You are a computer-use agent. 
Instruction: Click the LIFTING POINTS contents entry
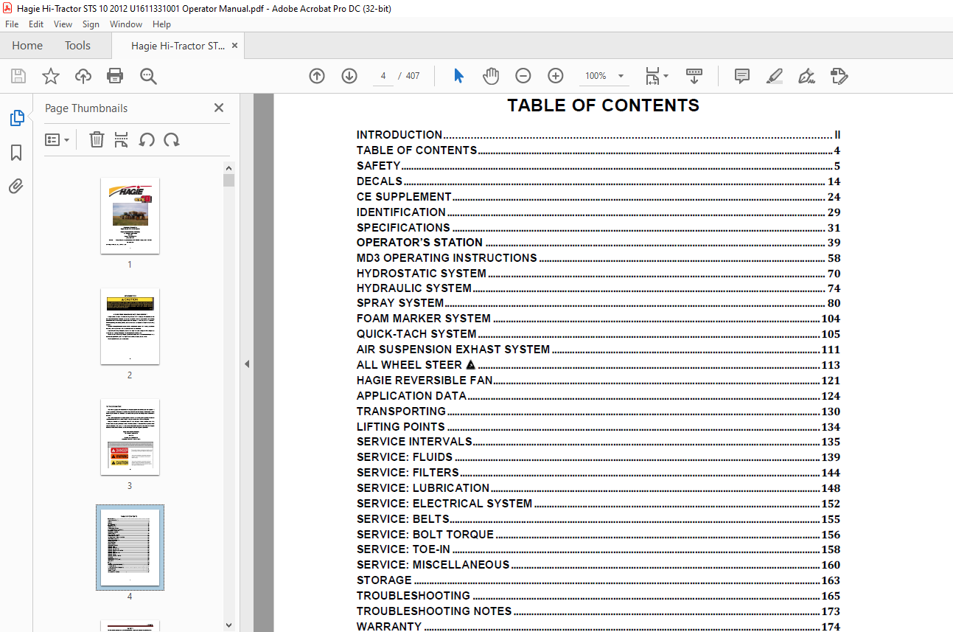pos(598,427)
